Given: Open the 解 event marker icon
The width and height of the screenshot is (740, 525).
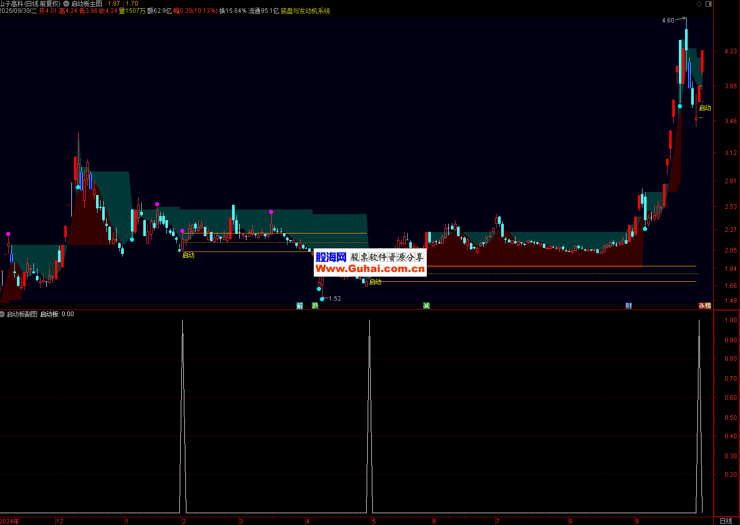Looking at the screenshot, I should (x=300, y=306).
